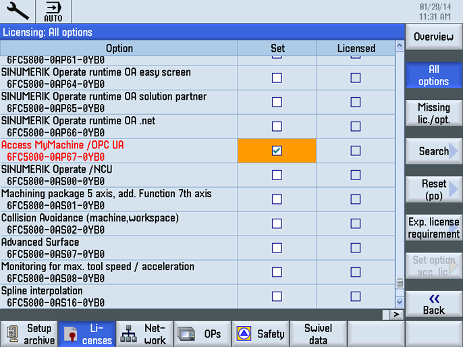The image size is (463, 347).
Task: Switch to the All options view
Action: pyautogui.click(x=433, y=75)
